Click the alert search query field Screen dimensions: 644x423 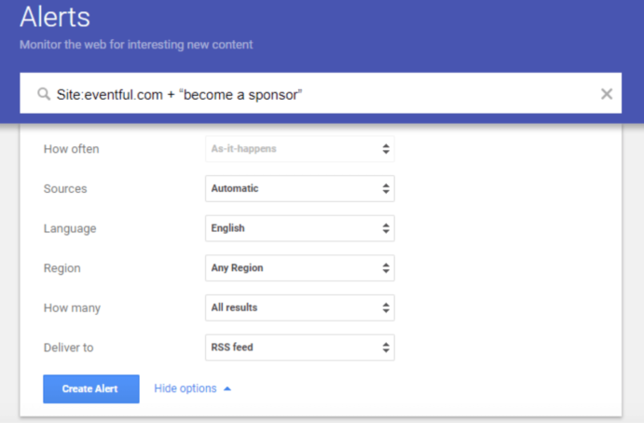pyautogui.click(x=321, y=93)
